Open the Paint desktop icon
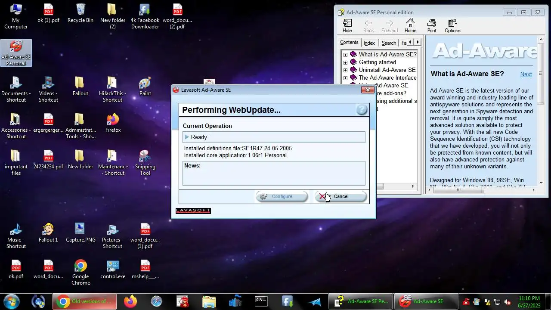The width and height of the screenshot is (551, 310). point(145,86)
